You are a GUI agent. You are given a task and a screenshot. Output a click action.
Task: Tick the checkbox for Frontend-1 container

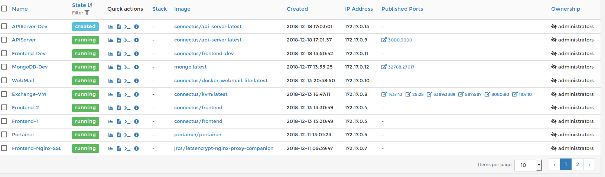4,121
